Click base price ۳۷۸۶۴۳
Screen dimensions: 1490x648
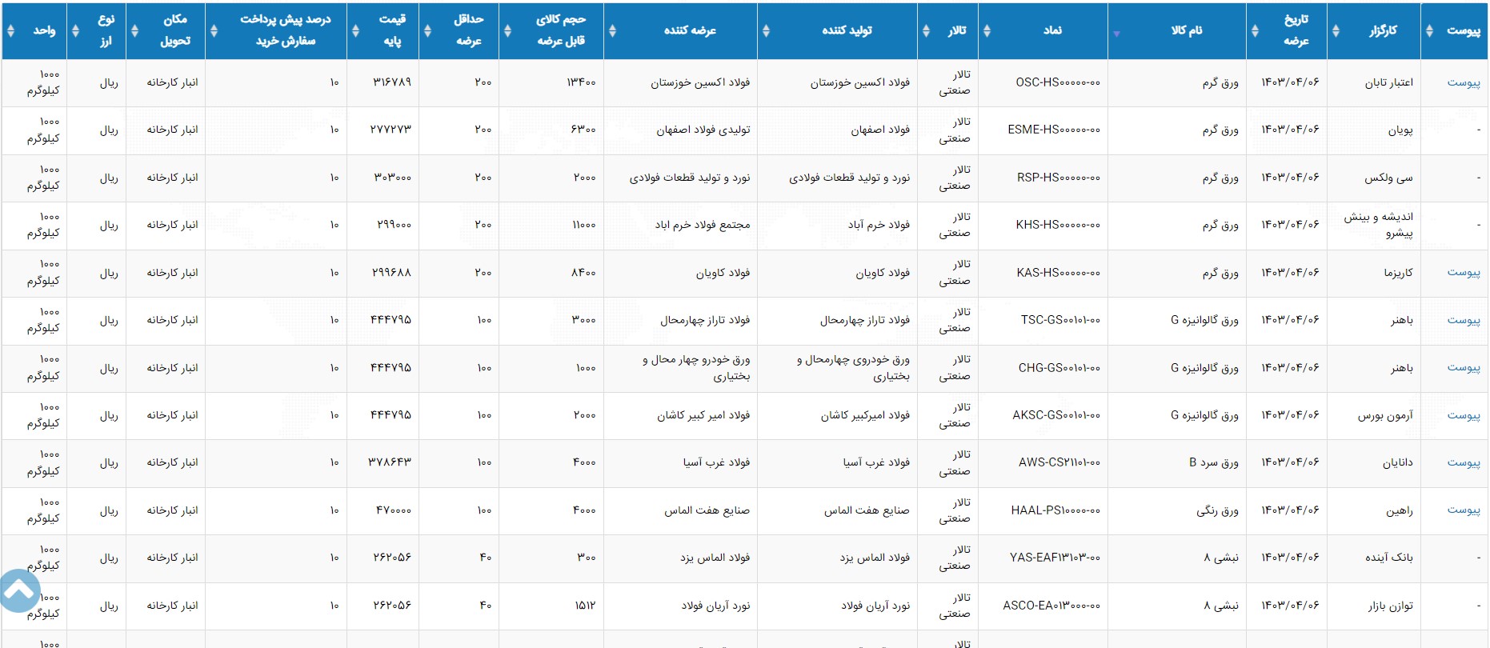click(390, 462)
